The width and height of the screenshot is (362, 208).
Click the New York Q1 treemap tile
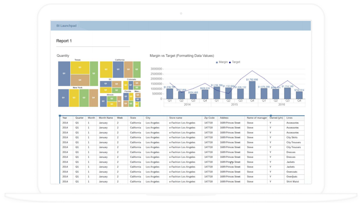[63, 98]
